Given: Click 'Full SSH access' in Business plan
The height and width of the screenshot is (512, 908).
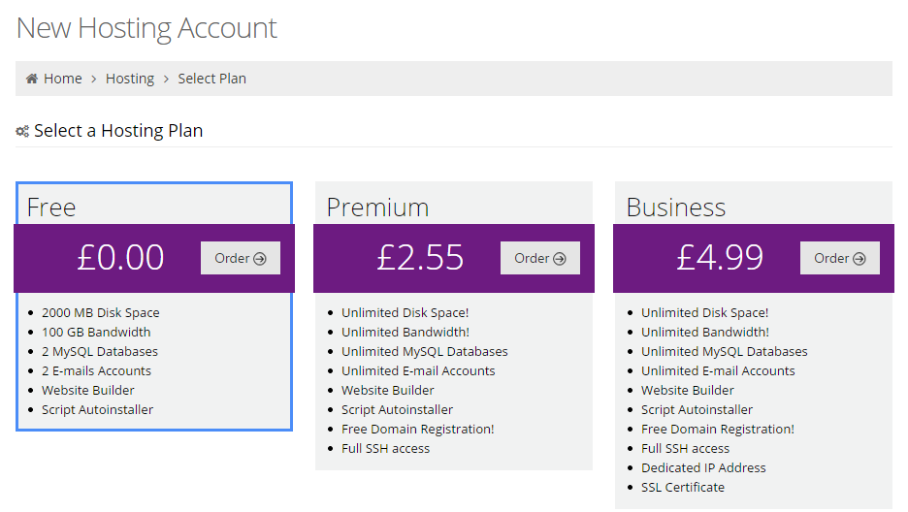Looking at the screenshot, I should [x=685, y=448].
